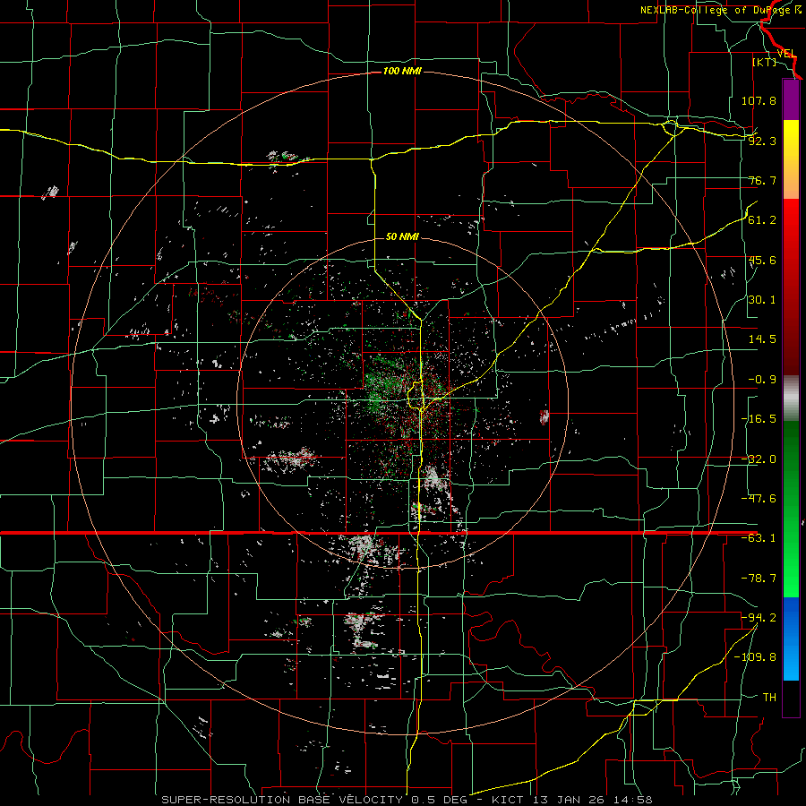Viewport: 806px width, 806px height.
Task: Click the -109.8 velocity scale value
Action: tap(755, 657)
